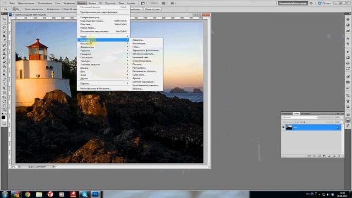
Task: Open the Zoom tool preset picker
Action: point(7,9)
